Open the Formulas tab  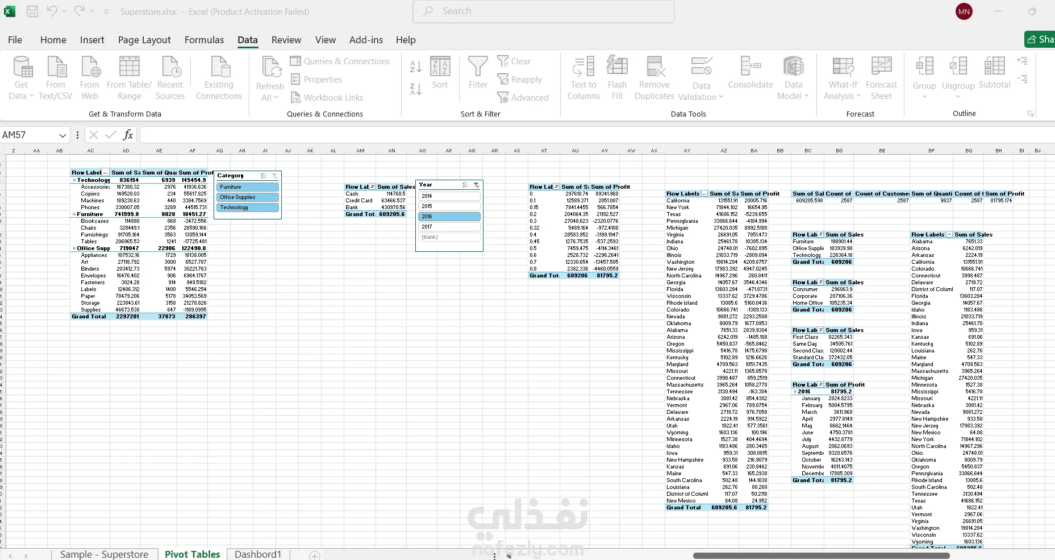coord(205,40)
